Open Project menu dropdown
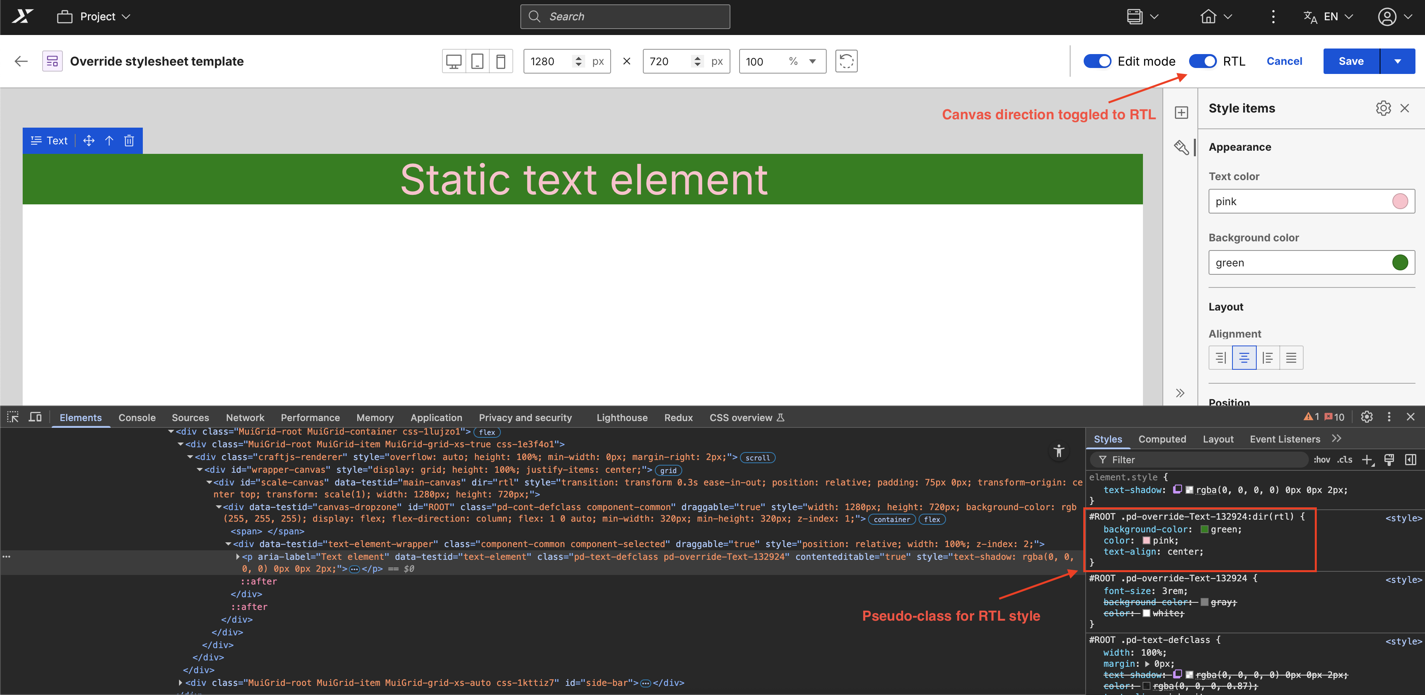Screen dimensions: 1425x695 (x=94, y=17)
